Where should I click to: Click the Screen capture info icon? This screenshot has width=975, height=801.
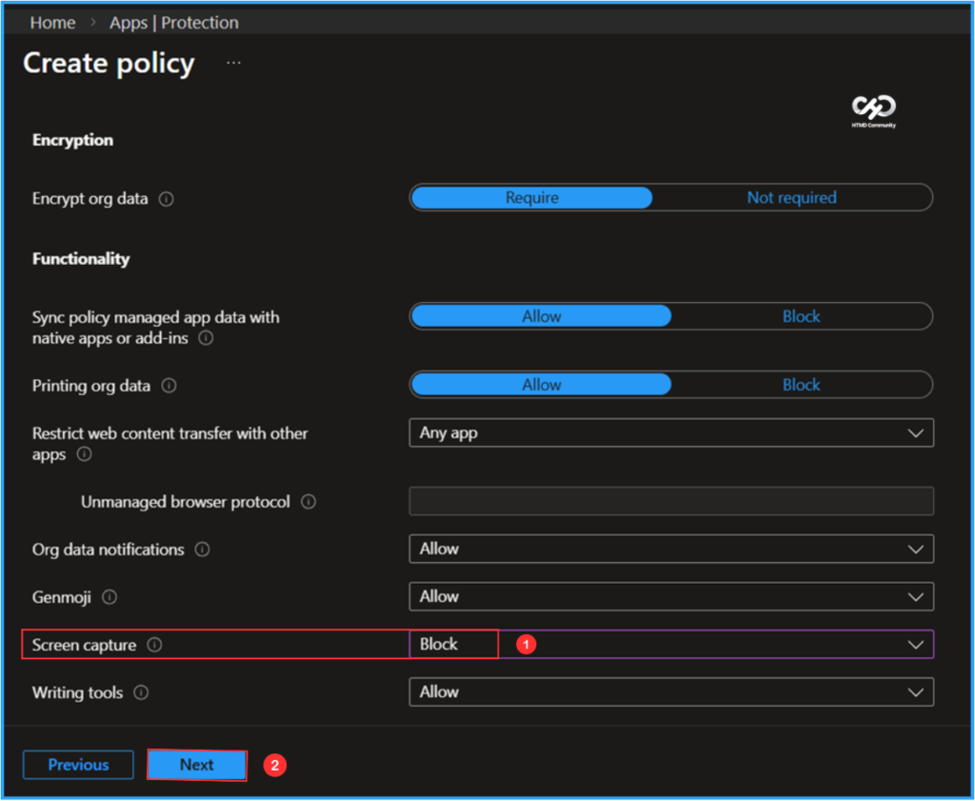[154, 645]
